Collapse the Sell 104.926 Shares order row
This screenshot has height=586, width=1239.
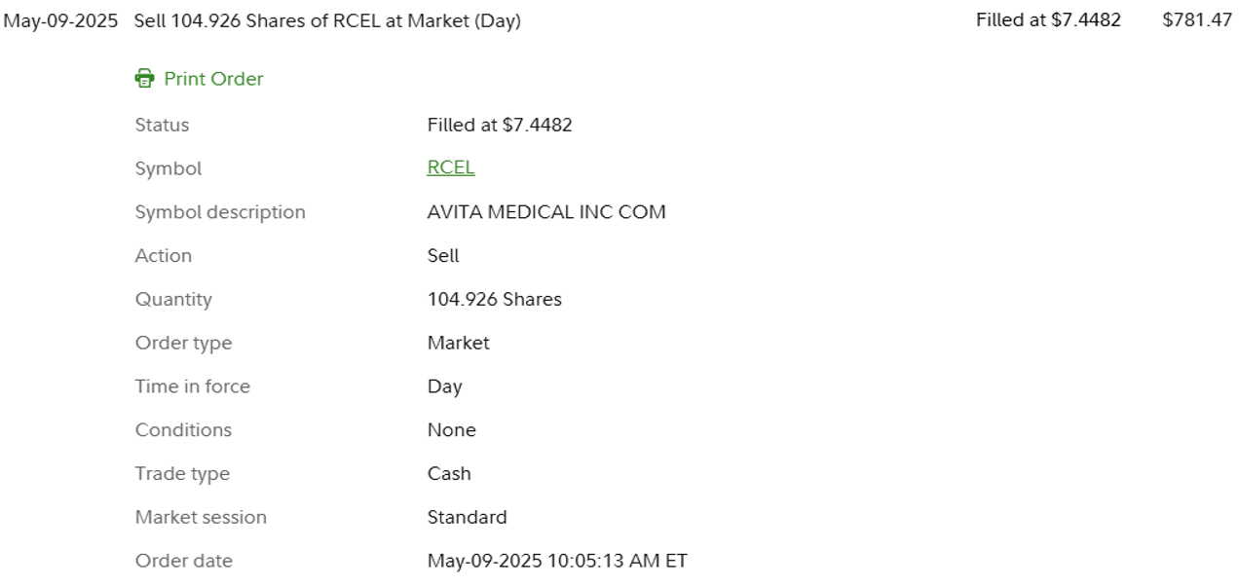(326, 20)
